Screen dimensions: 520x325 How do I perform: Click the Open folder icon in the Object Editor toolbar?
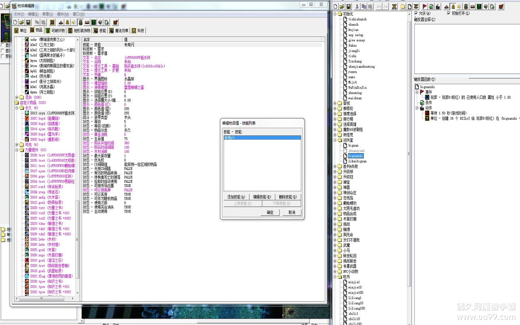click(x=22, y=22)
